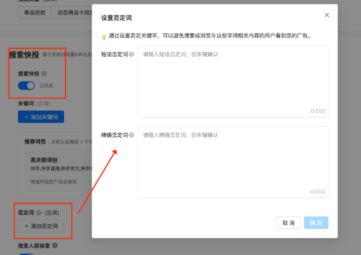
Task: Select the 动态商品卡投放 tab
Action: (72, 13)
